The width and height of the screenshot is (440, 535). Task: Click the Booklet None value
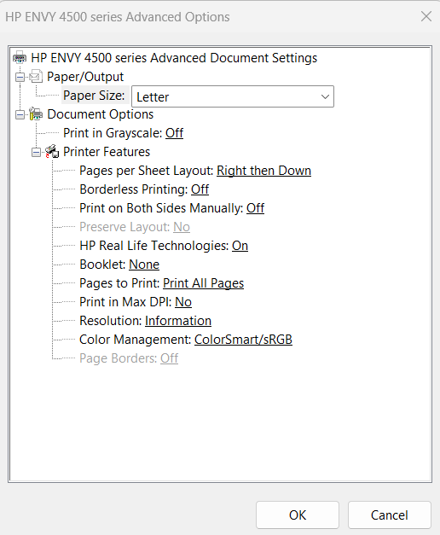coord(144,265)
